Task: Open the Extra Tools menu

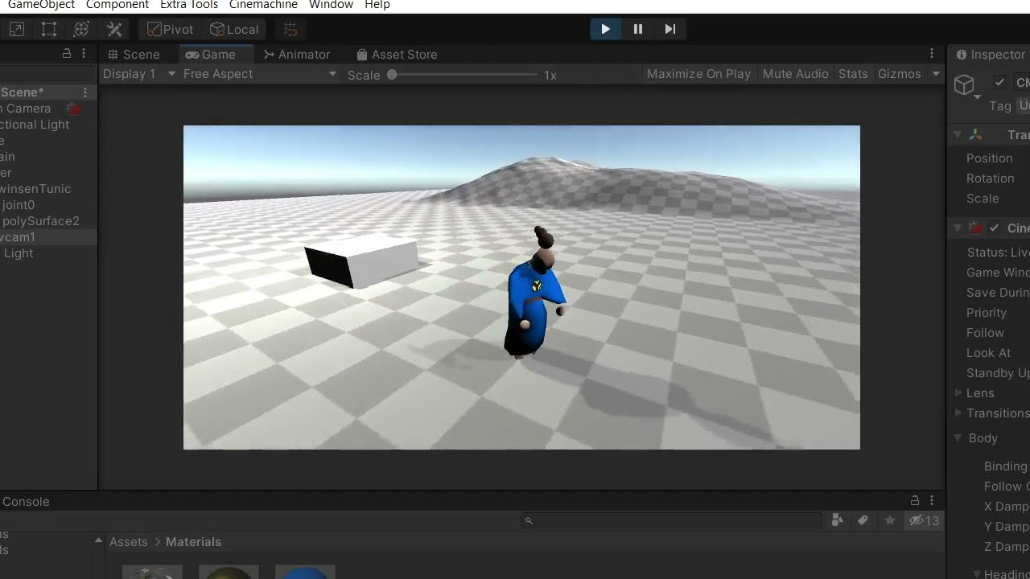Action: (x=189, y=5)
